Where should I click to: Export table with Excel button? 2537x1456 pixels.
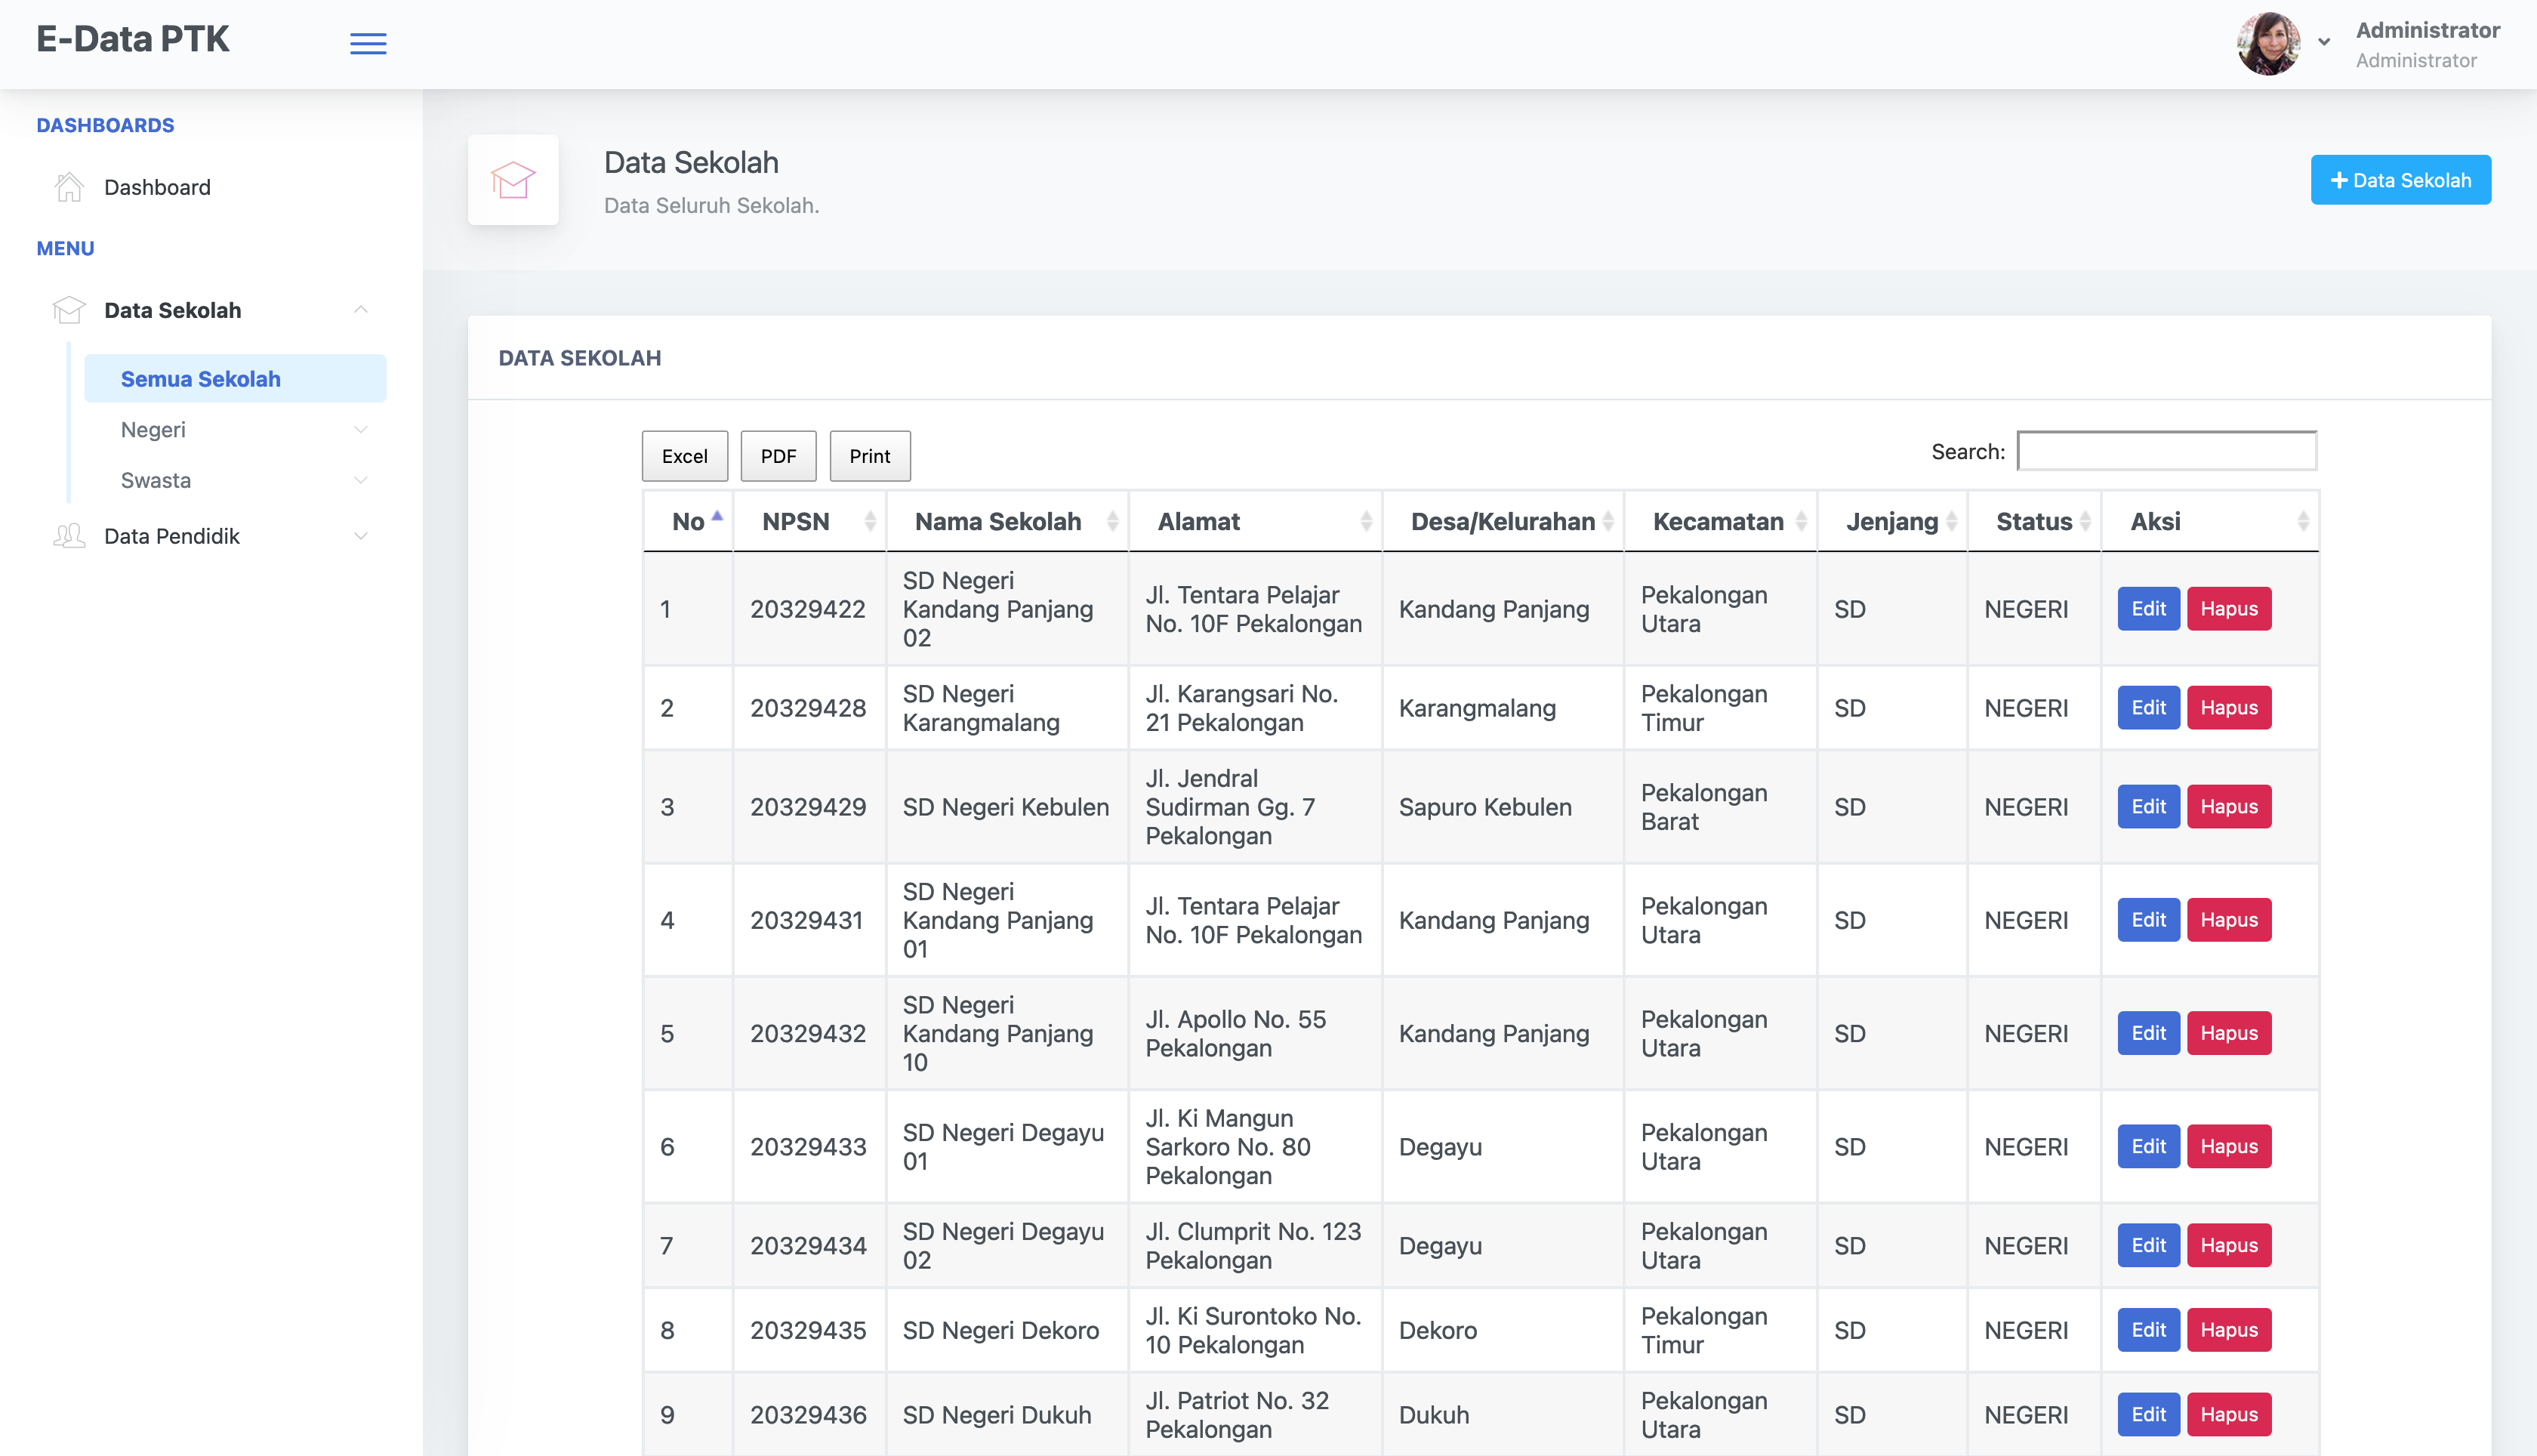tap(685, 456)
